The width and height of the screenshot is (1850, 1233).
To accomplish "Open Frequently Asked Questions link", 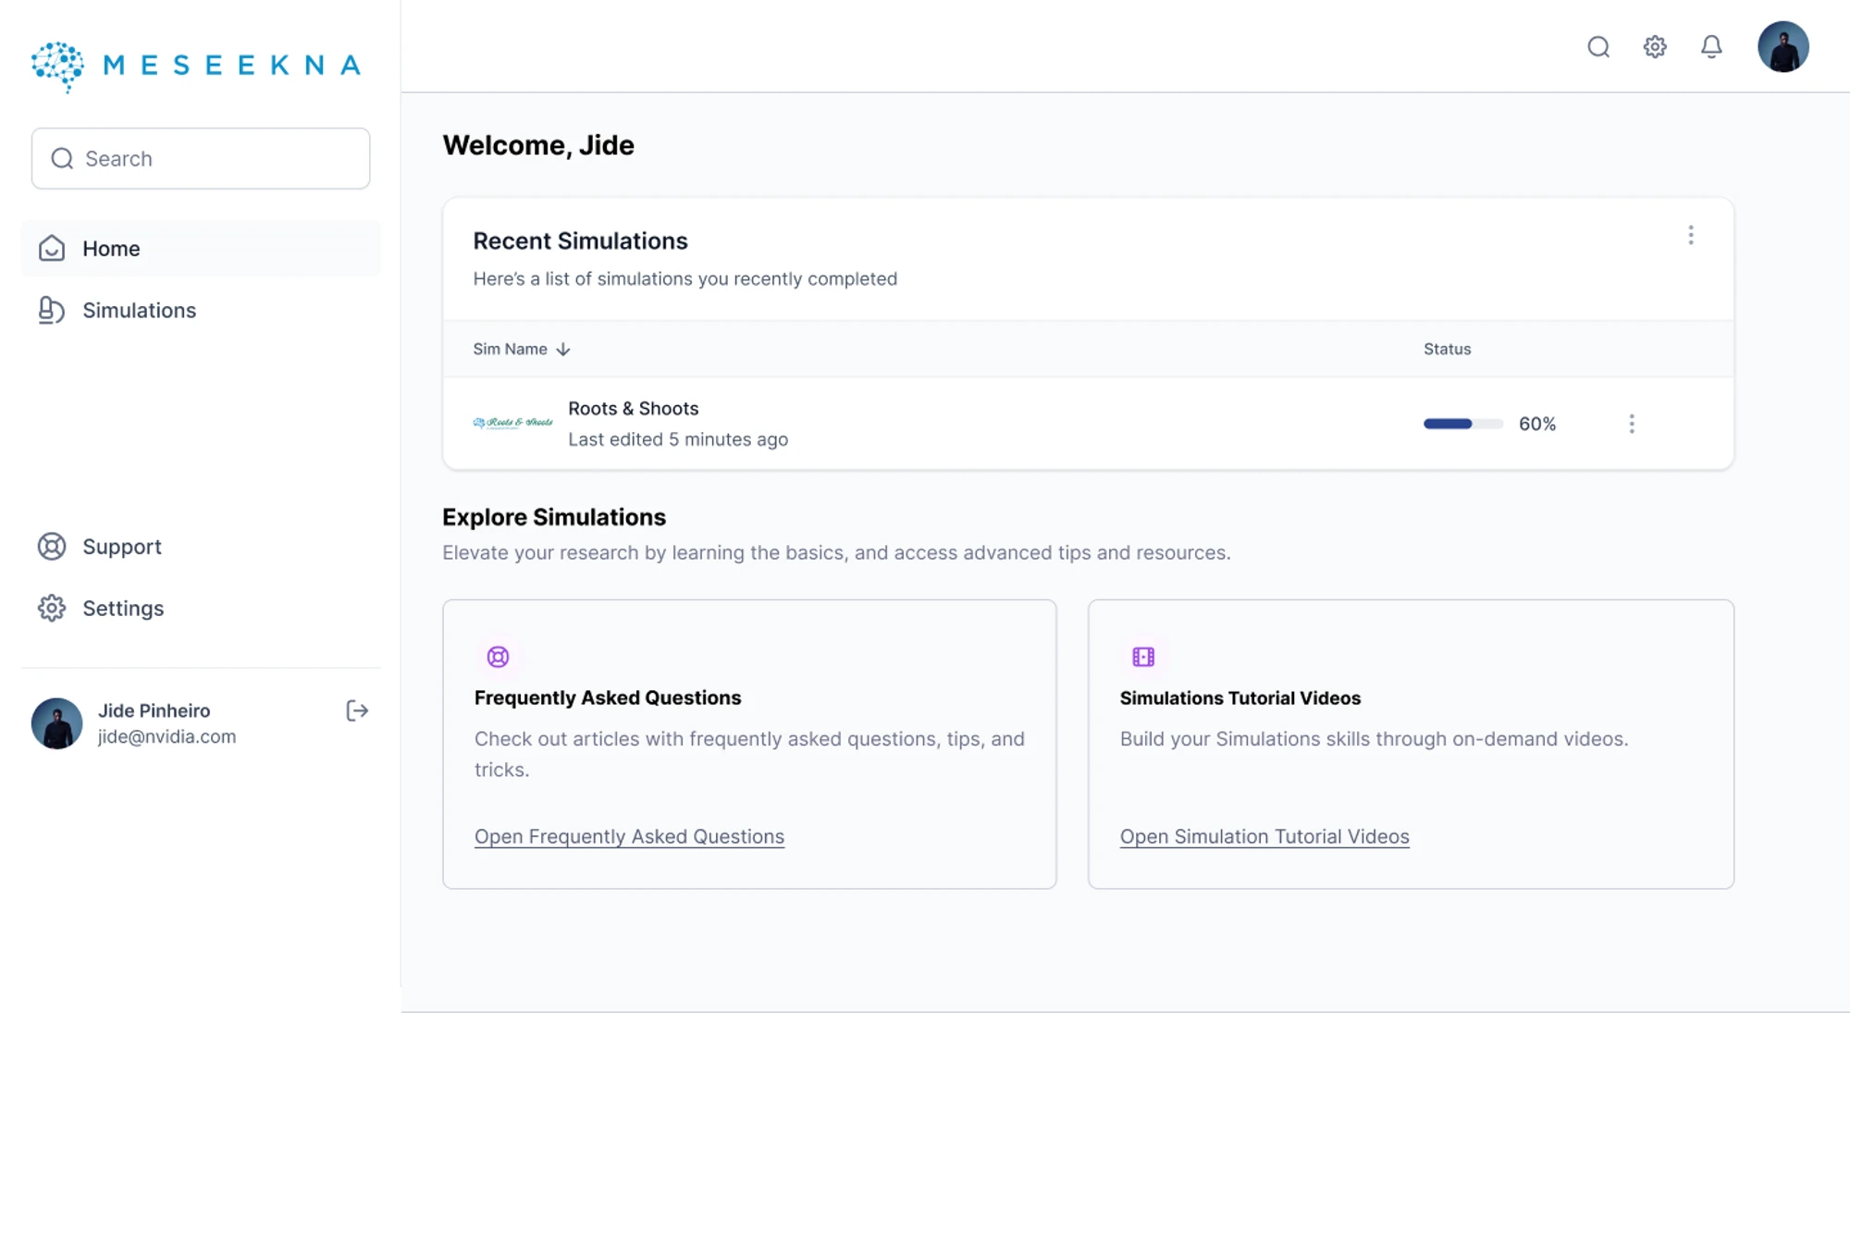I will point(629,836).
